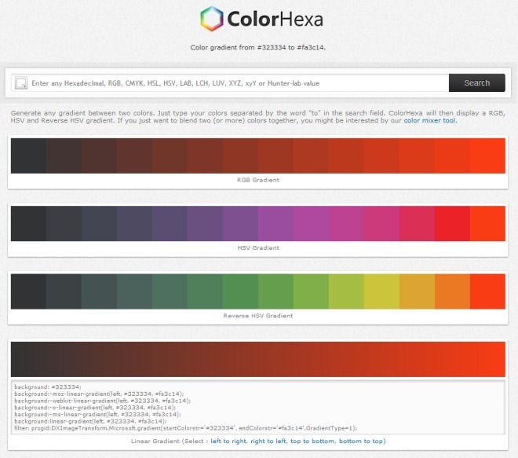Pick the first dark gray RGB Gradient swatch

(28, 156)
